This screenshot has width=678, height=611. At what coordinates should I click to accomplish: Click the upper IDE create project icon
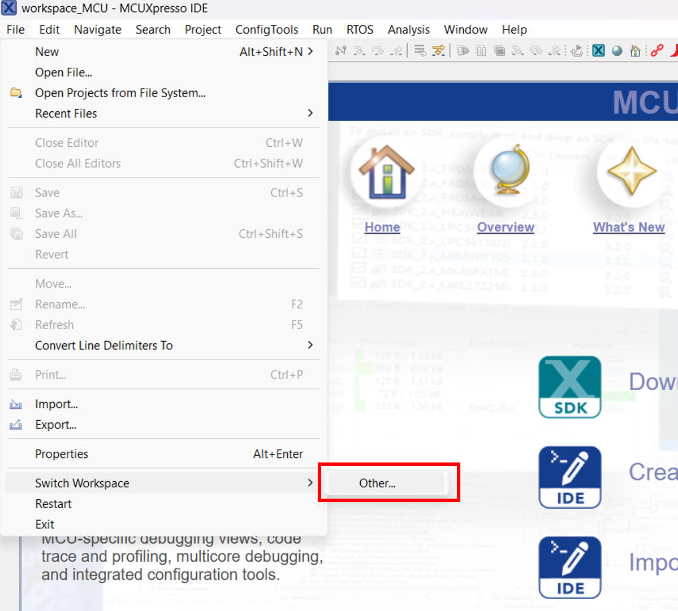(569, 477)
